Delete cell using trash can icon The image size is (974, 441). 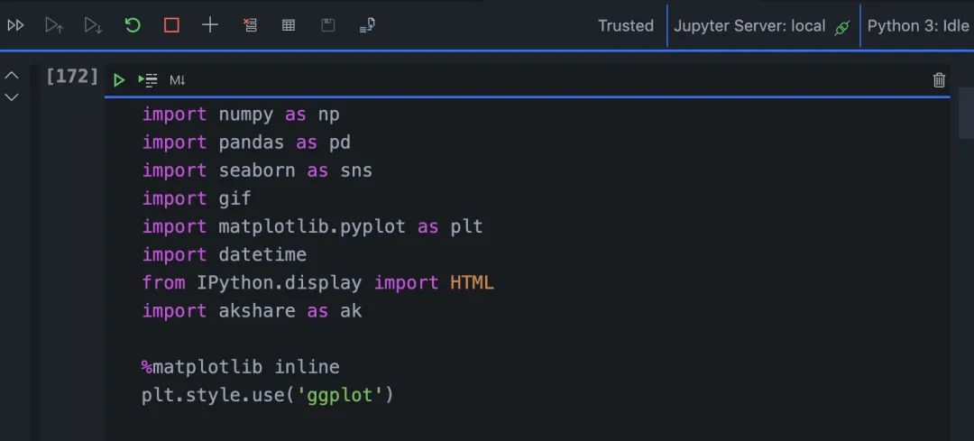click(x=939, y=80)
